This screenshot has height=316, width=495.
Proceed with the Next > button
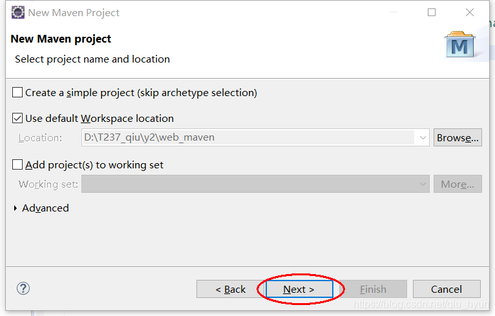(x=299, y=289)
